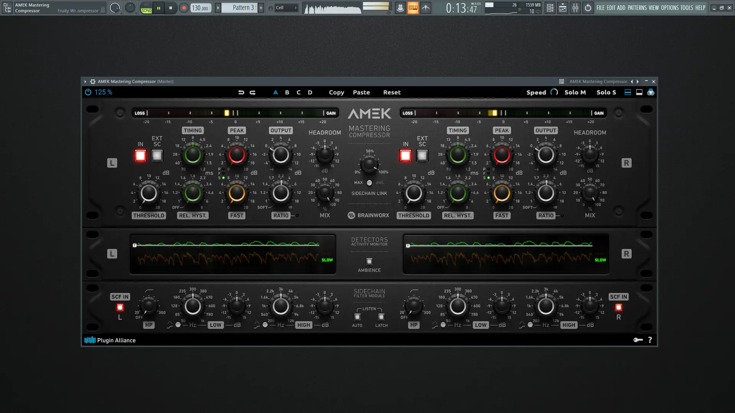Open plugin wrapper settings gear icon

(93, 81)
